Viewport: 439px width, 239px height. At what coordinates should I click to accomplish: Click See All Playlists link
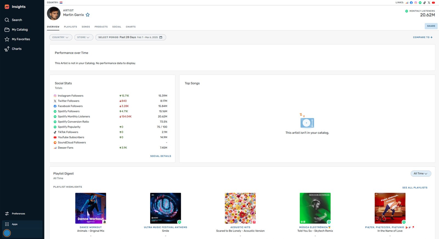[415, 188]
